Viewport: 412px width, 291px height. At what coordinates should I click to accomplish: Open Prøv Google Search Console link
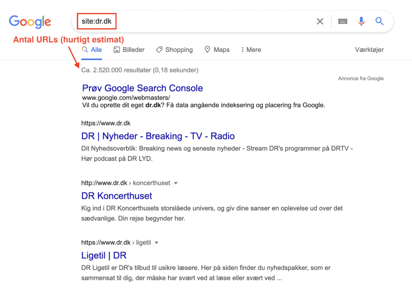142,88
